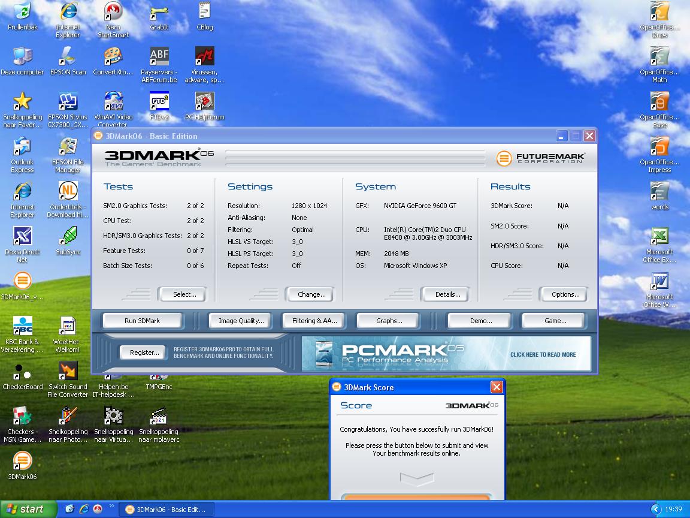Launch OpenOffice Impress desktop icon
The width and height of the screenshot is (690, 518).
point(659,154)
